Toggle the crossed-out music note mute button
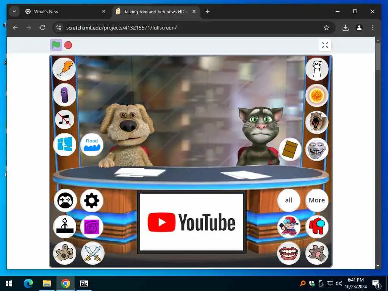The width and height of the screenshot is (388, 291). pos(64,120)
